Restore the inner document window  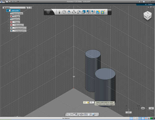point(151,7)
